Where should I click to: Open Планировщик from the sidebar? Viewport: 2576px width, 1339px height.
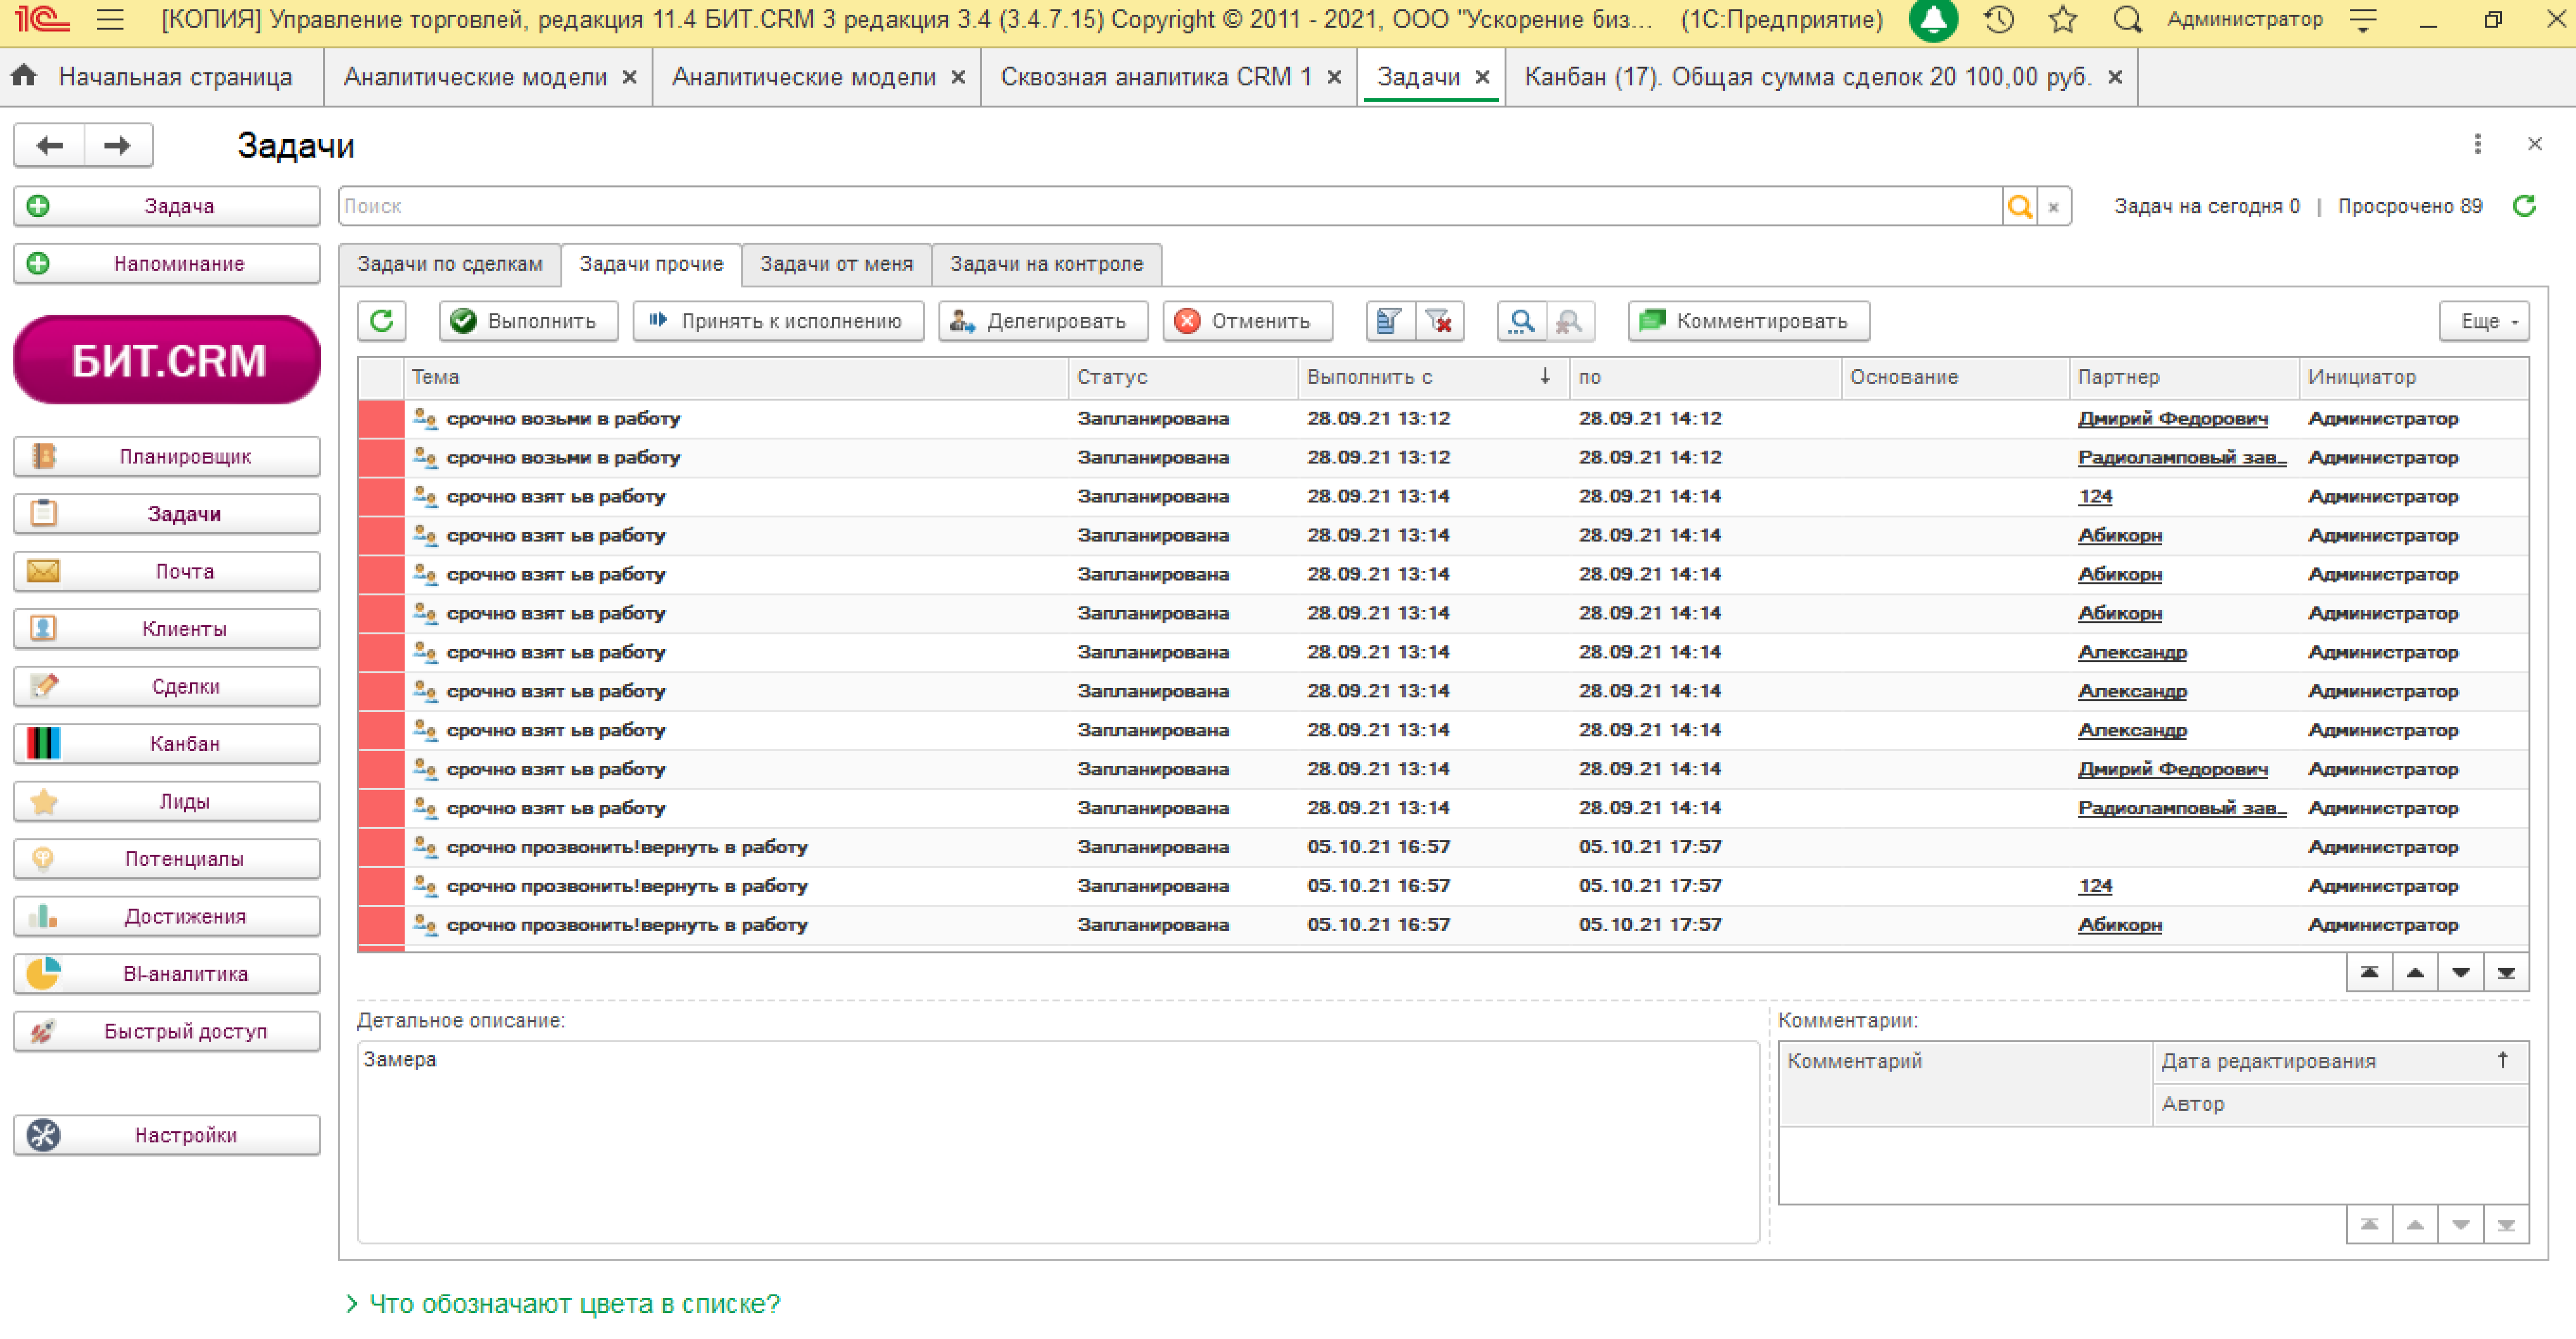167,457
